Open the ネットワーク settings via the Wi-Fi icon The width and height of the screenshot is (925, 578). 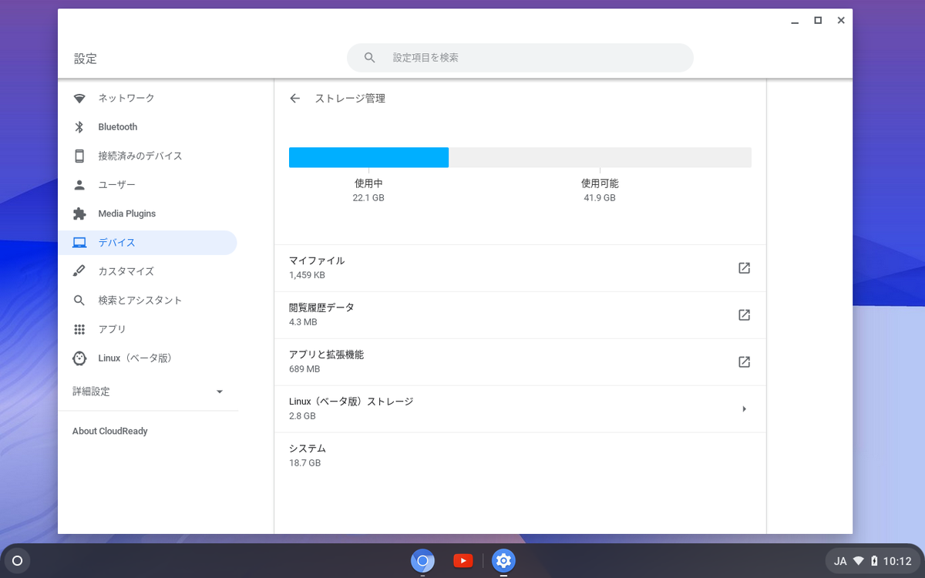[79, 98]
